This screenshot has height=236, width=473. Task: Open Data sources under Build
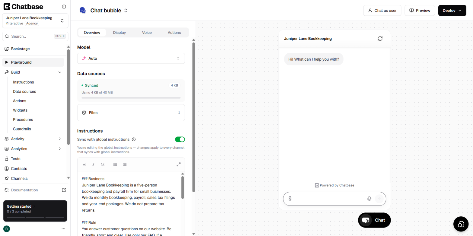coord(24,92)
